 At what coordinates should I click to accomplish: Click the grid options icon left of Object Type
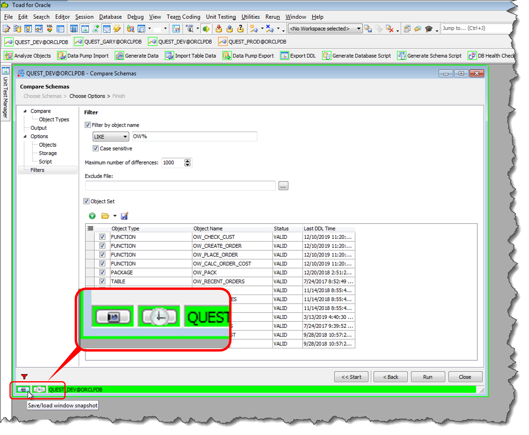click(90, 228)
